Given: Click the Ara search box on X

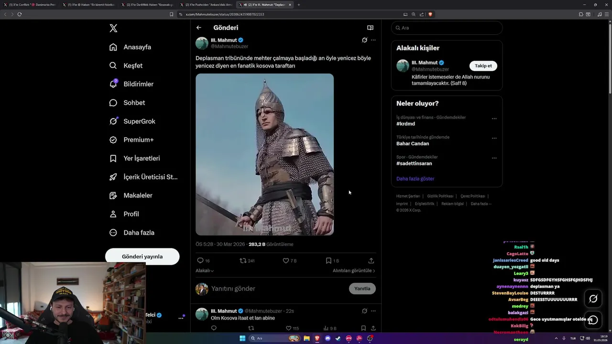Looking at the screenshot, I should point(447,28).
